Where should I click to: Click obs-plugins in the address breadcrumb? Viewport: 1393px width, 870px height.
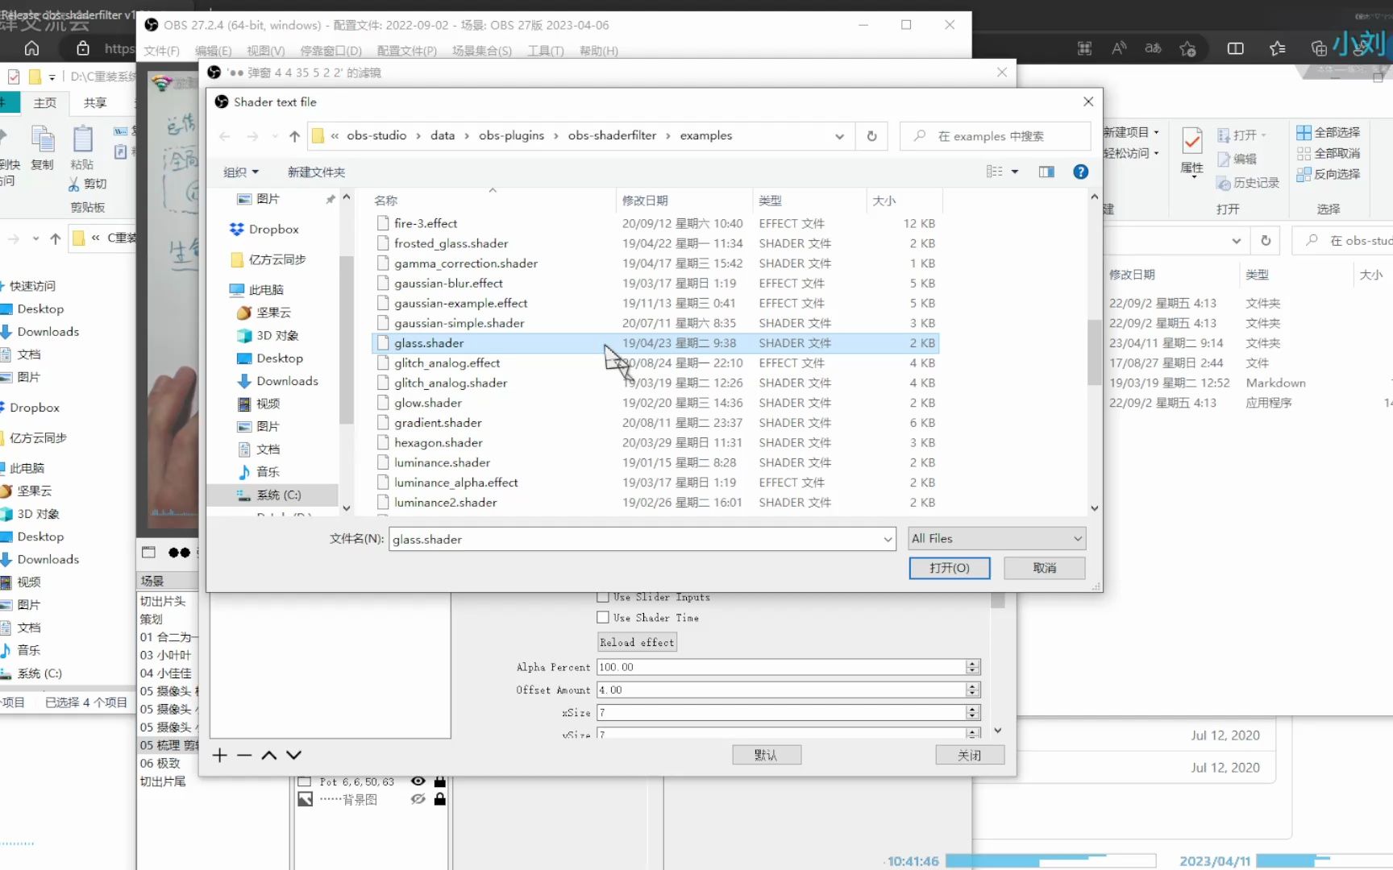(511, 135)
